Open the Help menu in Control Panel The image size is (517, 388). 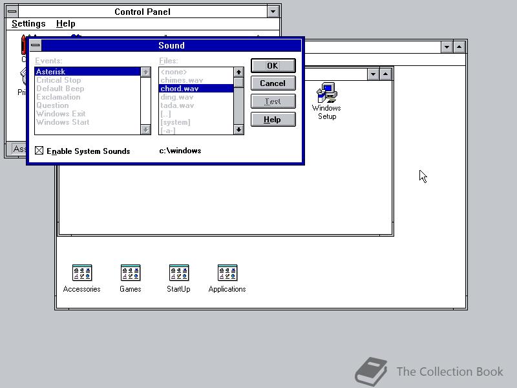click(65, 23)
